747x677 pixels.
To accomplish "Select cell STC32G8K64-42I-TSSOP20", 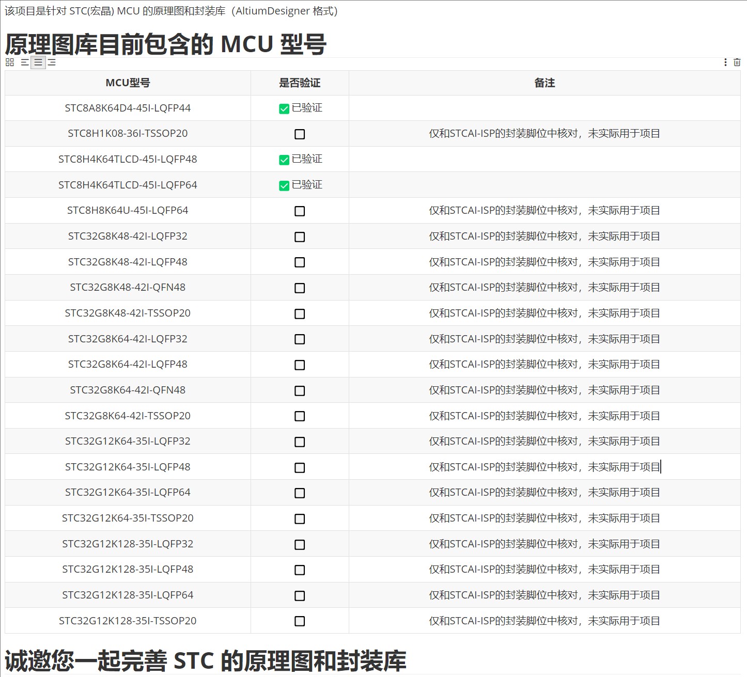I will (x=128, y=416).
